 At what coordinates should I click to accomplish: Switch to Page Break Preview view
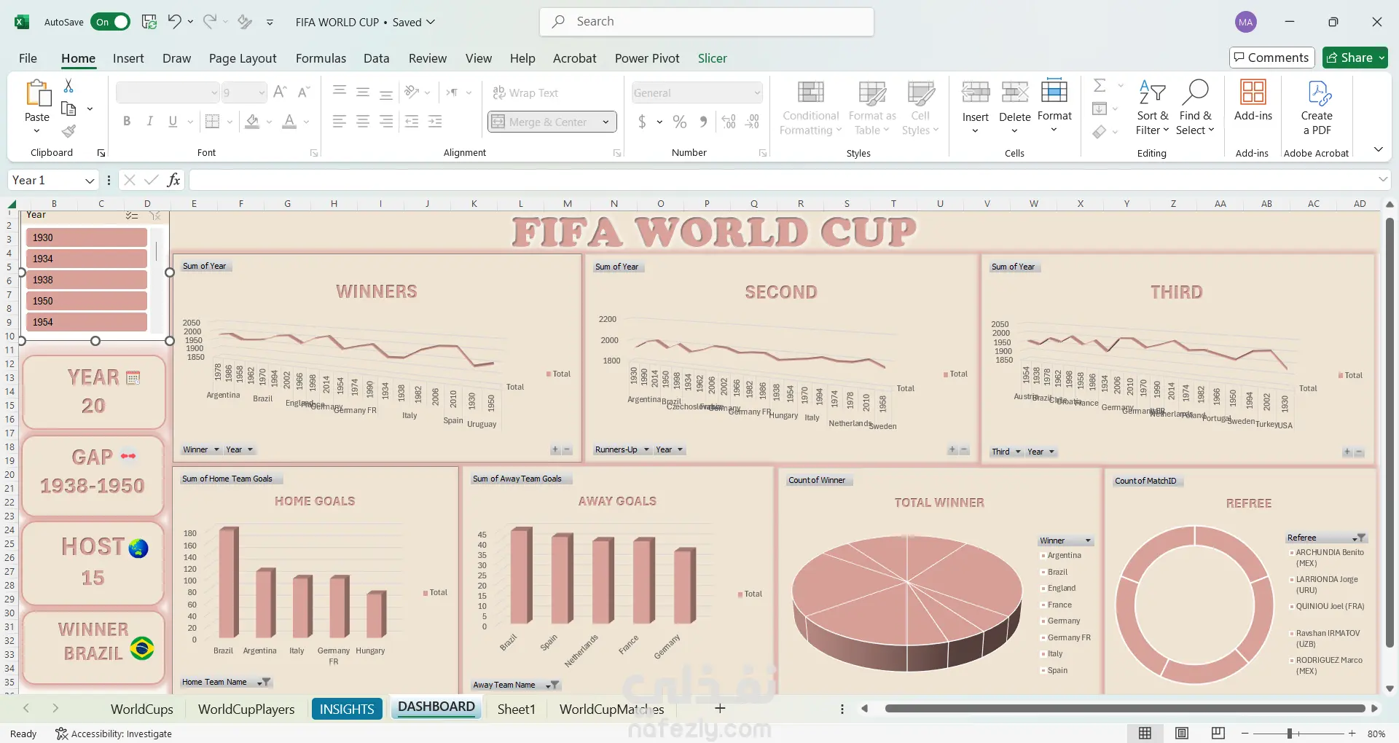pyautogui.click(x=1218, y=733)
